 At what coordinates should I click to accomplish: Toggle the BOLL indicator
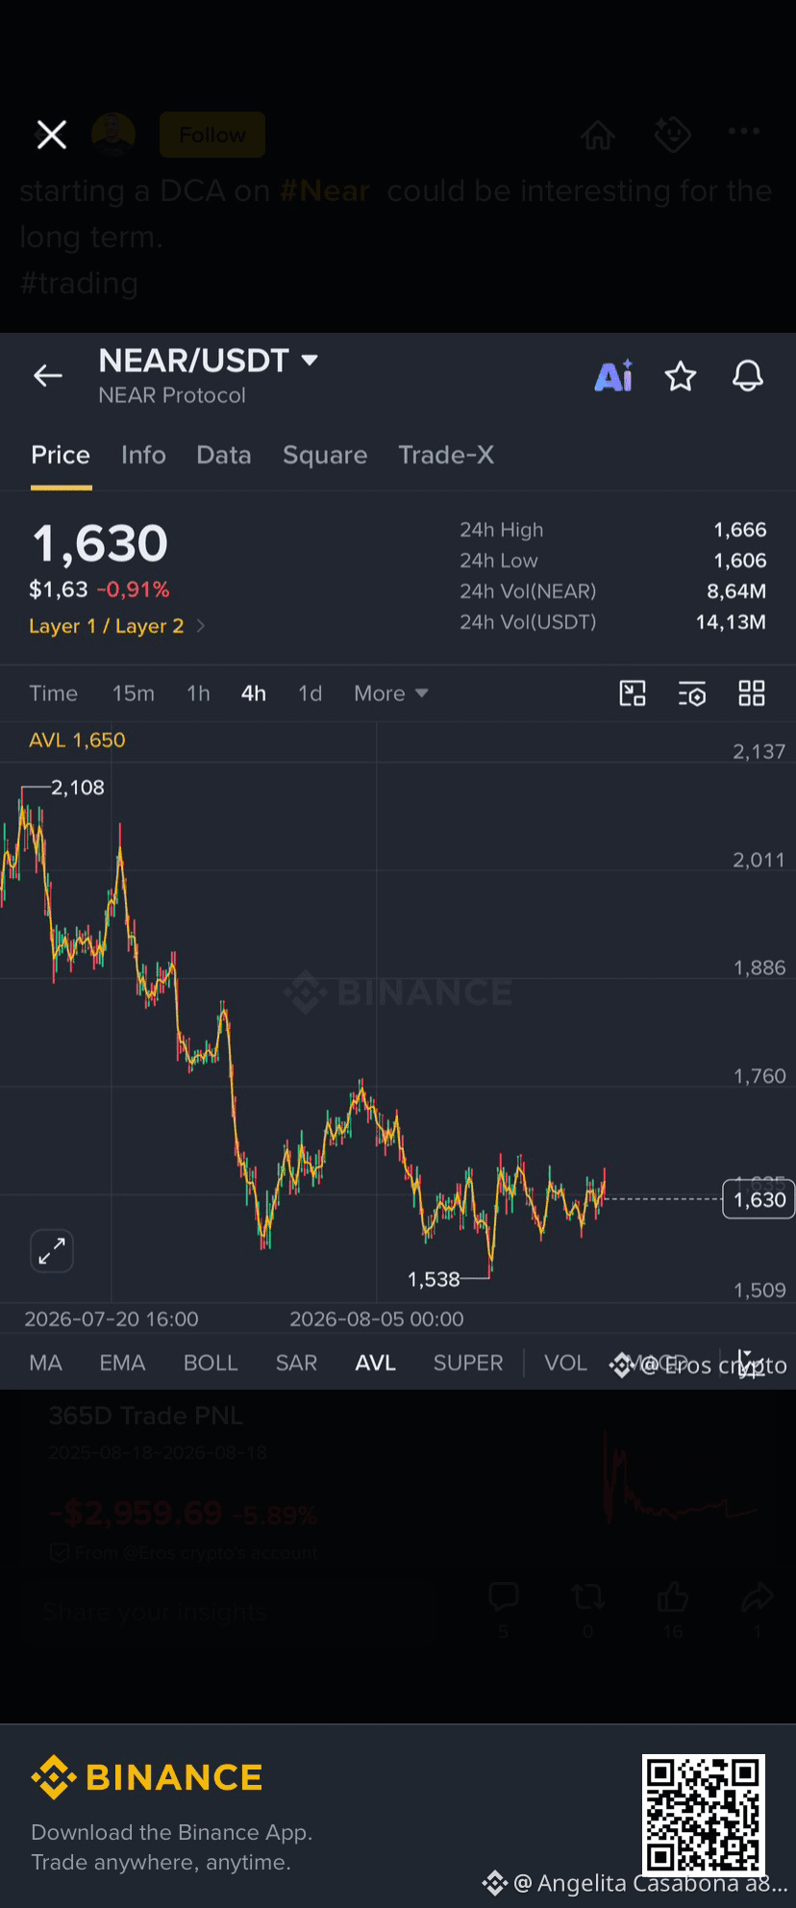[x=211, y=1363]
